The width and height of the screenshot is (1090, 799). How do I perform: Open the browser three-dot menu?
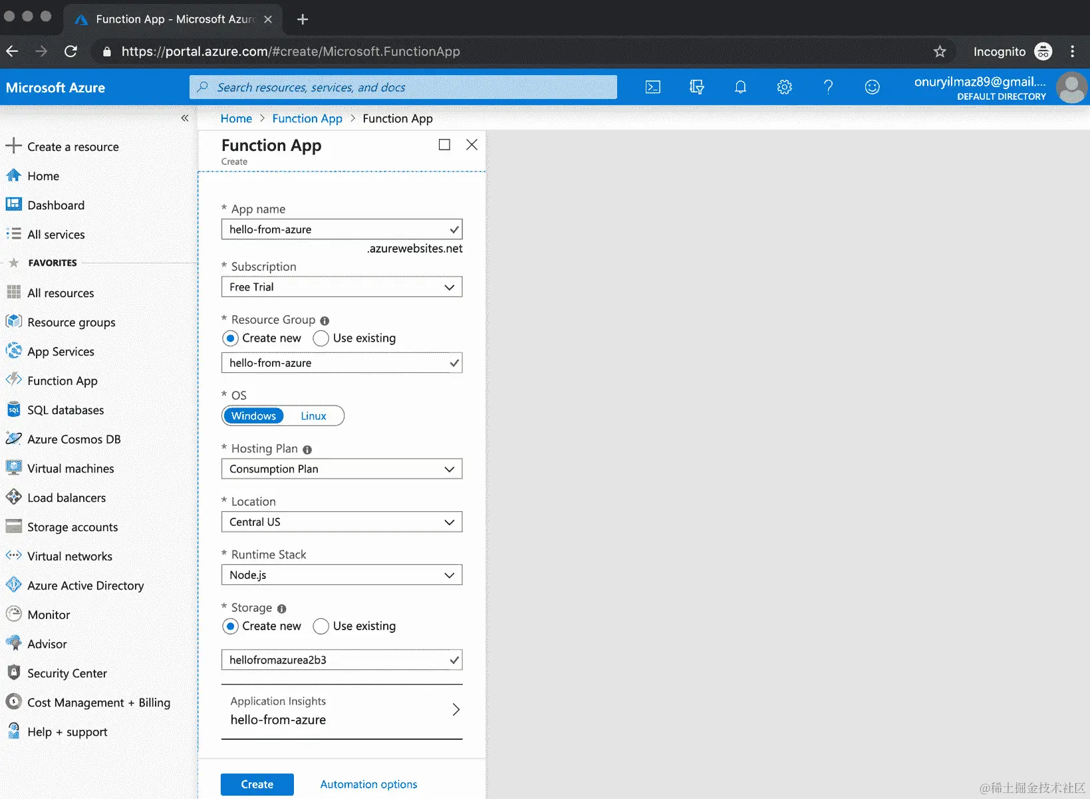1073,52
